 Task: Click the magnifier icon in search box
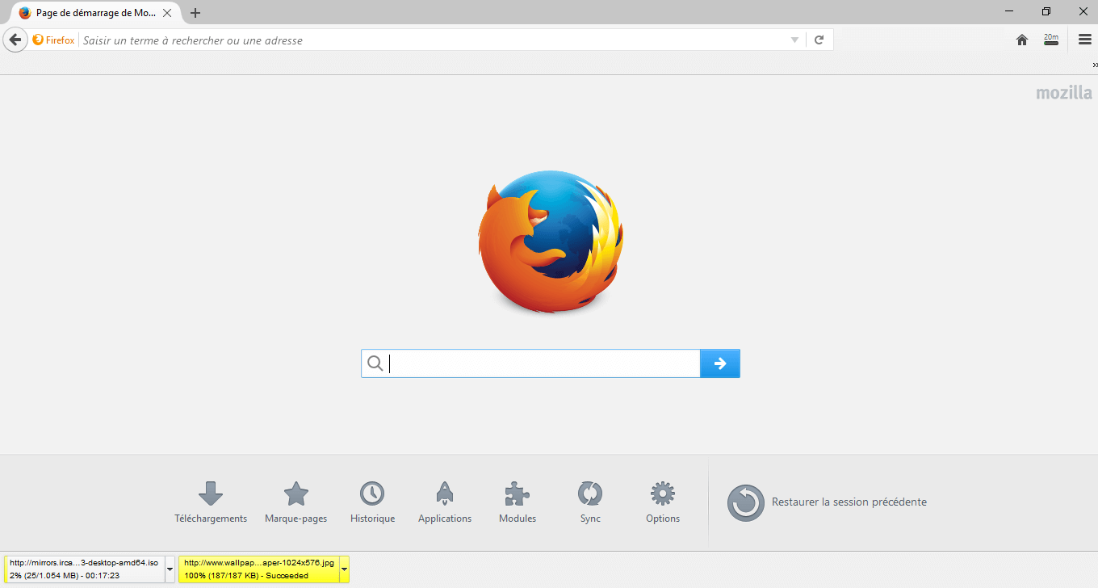coord(375,363)
